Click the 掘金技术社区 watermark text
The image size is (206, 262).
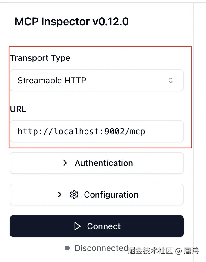click(x=150, y=251)
